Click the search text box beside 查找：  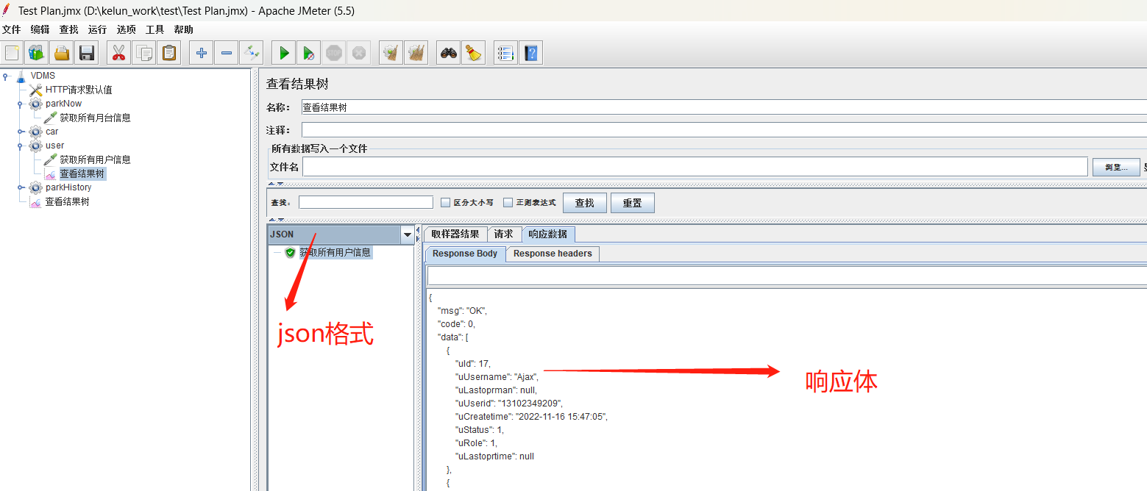(x=366, y=202)
